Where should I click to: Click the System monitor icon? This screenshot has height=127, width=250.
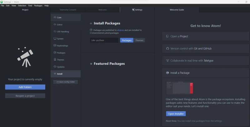(x=55, y=39)
